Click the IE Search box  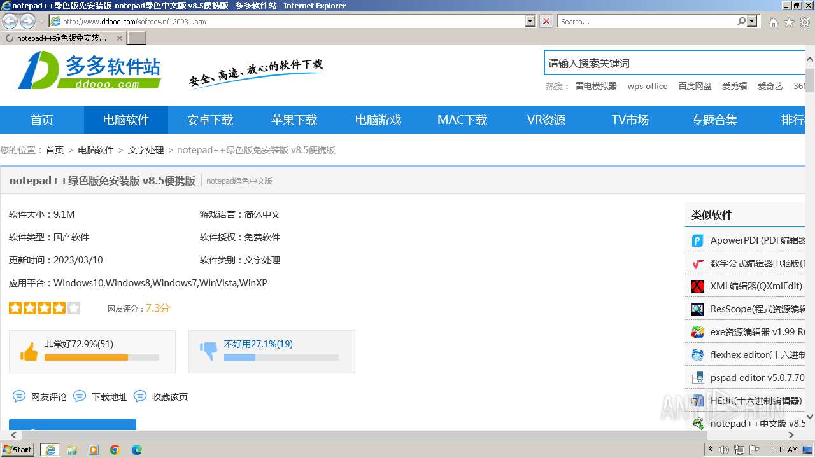pyautogui.click(x=647, y=21)
